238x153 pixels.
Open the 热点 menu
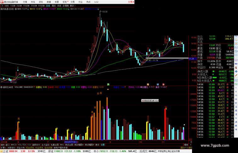click(88, 2)
